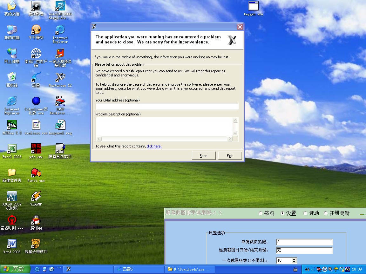366x274 pixels.
Task: Open the yfz.exe desktop icon
Action: click(x=36, y=151)
